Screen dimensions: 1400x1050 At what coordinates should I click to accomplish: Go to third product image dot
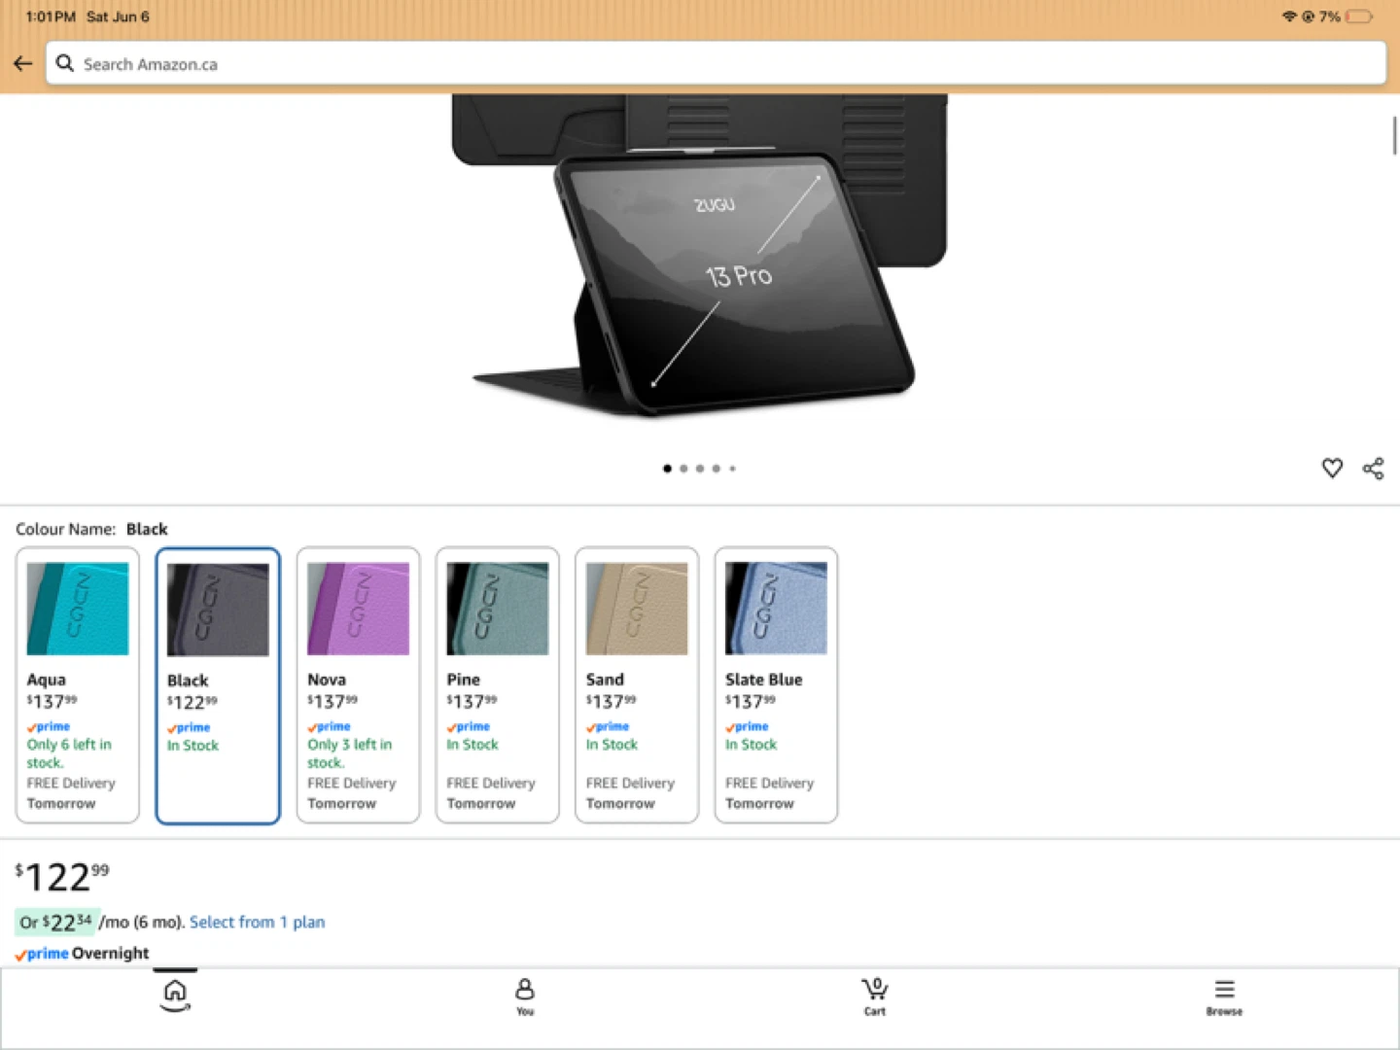click(x=700, y=469)
